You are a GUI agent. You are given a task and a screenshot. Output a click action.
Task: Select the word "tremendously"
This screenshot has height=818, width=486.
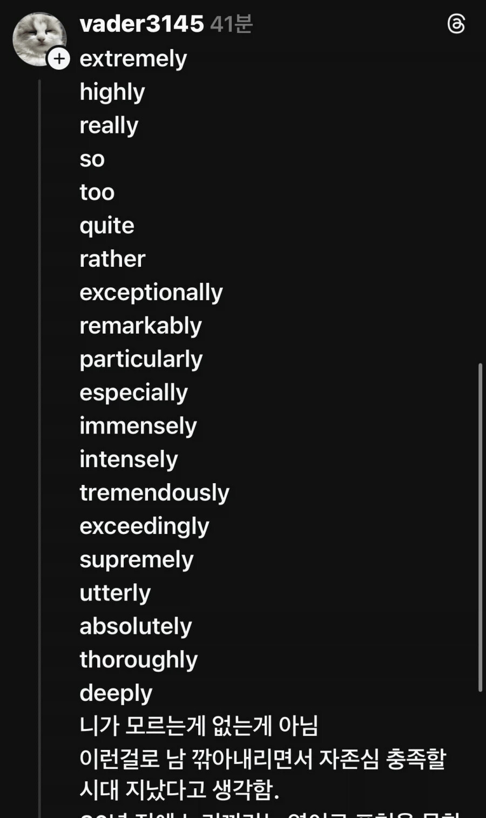point(154,493)
